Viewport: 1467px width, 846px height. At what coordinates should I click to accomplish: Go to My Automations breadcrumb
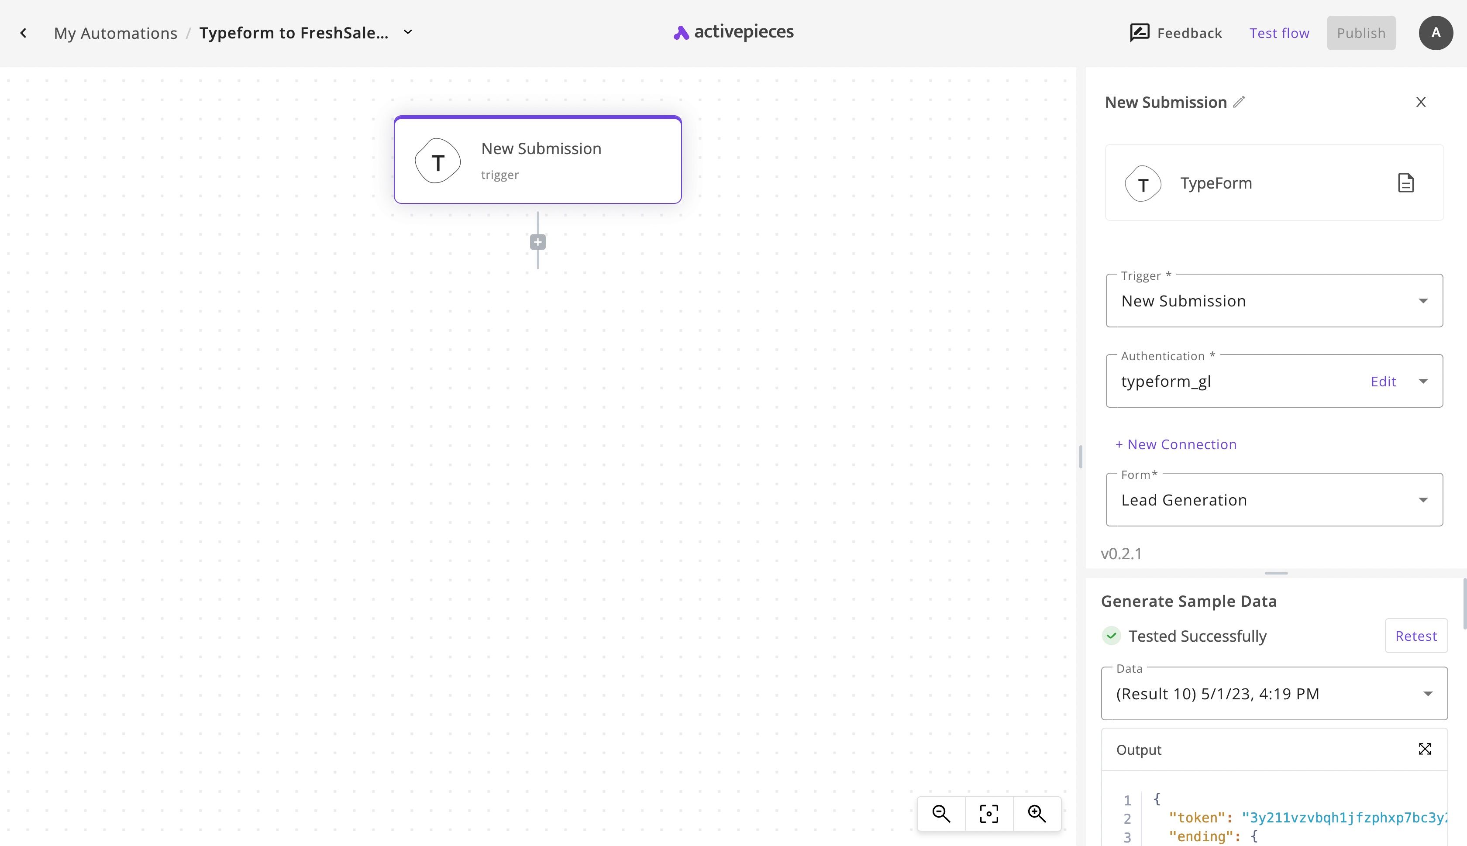(116, 33)
